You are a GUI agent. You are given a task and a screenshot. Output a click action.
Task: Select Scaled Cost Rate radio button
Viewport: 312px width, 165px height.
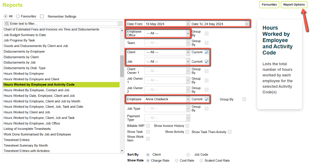point(201,160)
